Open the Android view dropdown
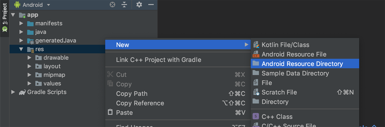Screen dimensions: 385x127 [32, 5]
